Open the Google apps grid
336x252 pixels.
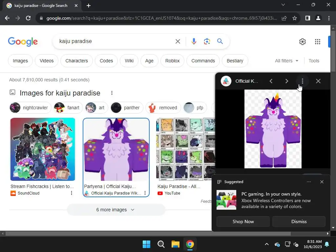[x=318, y=42]
